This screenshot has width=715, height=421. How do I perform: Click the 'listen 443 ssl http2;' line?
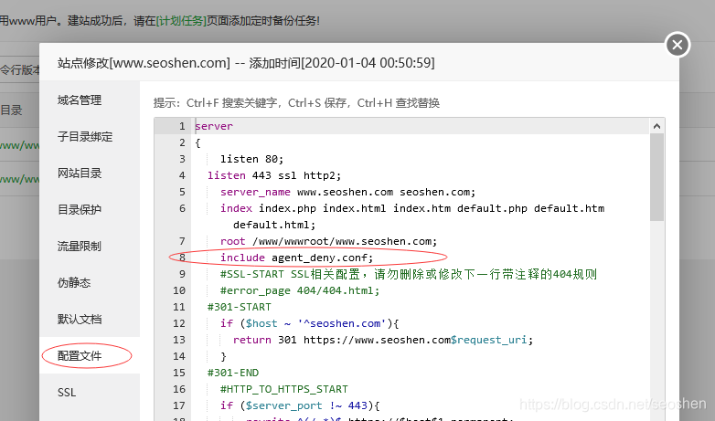point(274,175)
